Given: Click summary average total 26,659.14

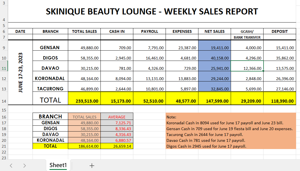Looking at the screenshot, I should [x=117, y=146].
